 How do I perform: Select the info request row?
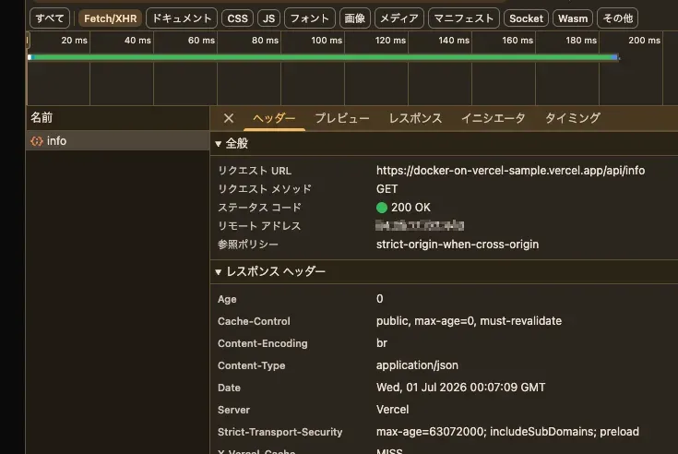118,141
